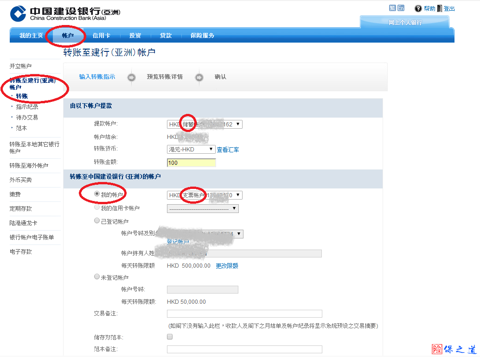Open the 帐户 navigation tab

tap(68, 36)
